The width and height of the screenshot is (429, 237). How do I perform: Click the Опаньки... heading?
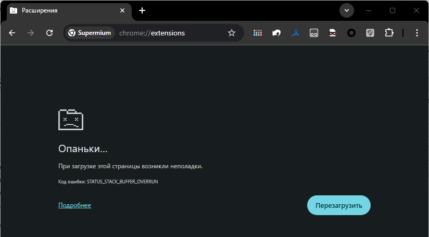pos(83,148)
